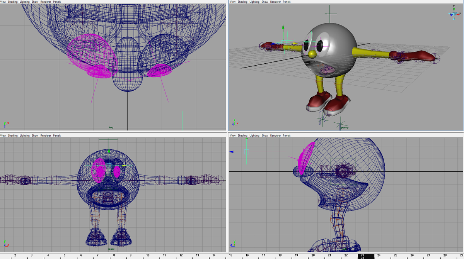Viewport: 464px width, 259px height.
Task: Open Shading menu in side view panel
Action: pyautogui.click(x=242, y=135)
